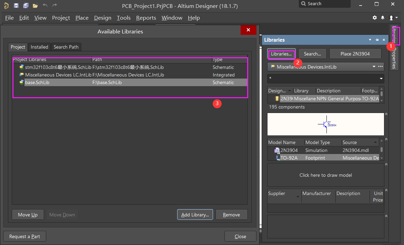Image resolution: width=404 pixels, height=245 pixels.
Task: Open the Window menu
Action: [x=172, y=18]
